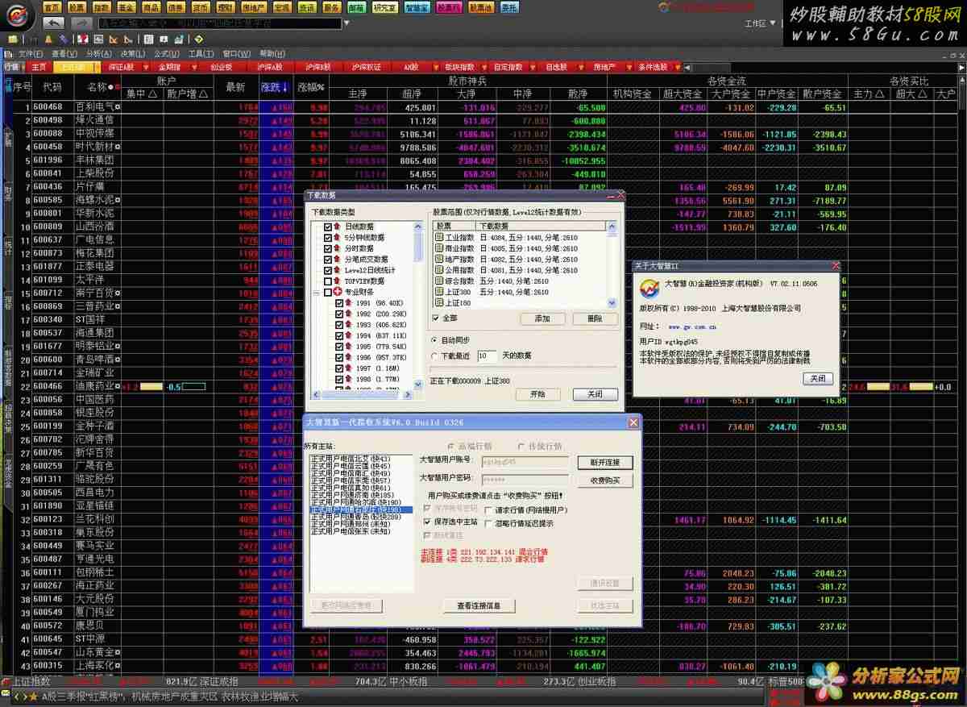Toggle the 全部 checkbox in download dialog
The width and height of the screenshot is (967, 707).
(437, 318)
